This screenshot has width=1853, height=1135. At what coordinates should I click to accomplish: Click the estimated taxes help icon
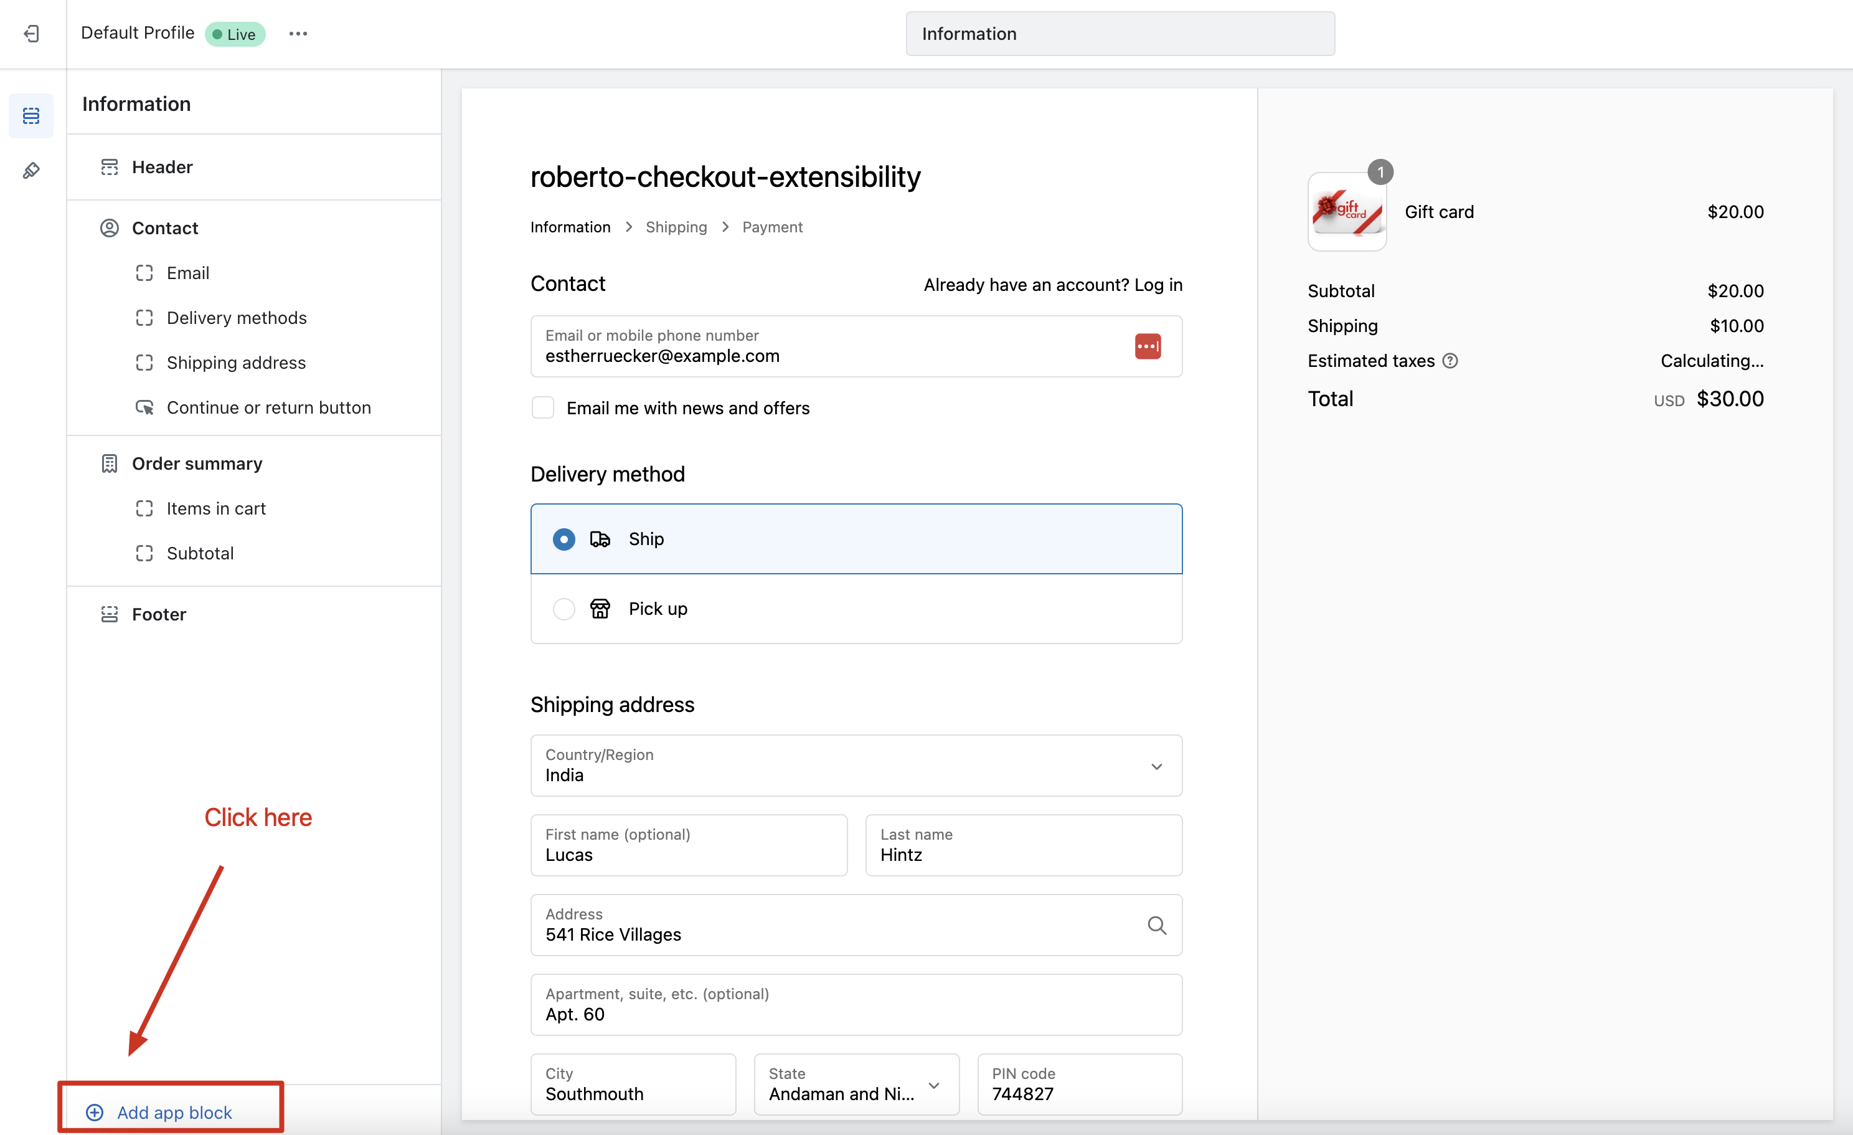[1450, 361]
